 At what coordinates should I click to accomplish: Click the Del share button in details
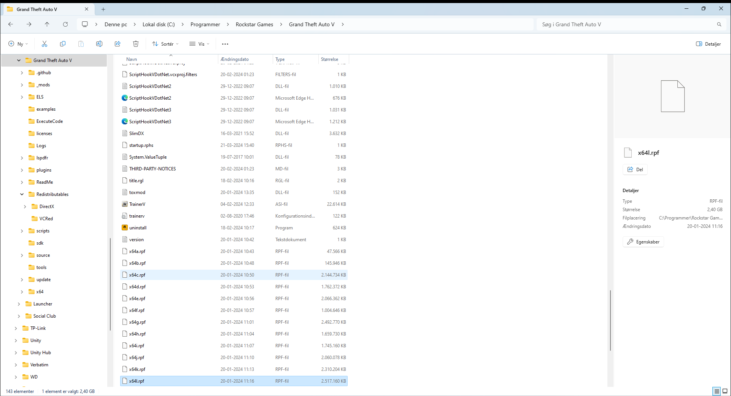(635, 169)
